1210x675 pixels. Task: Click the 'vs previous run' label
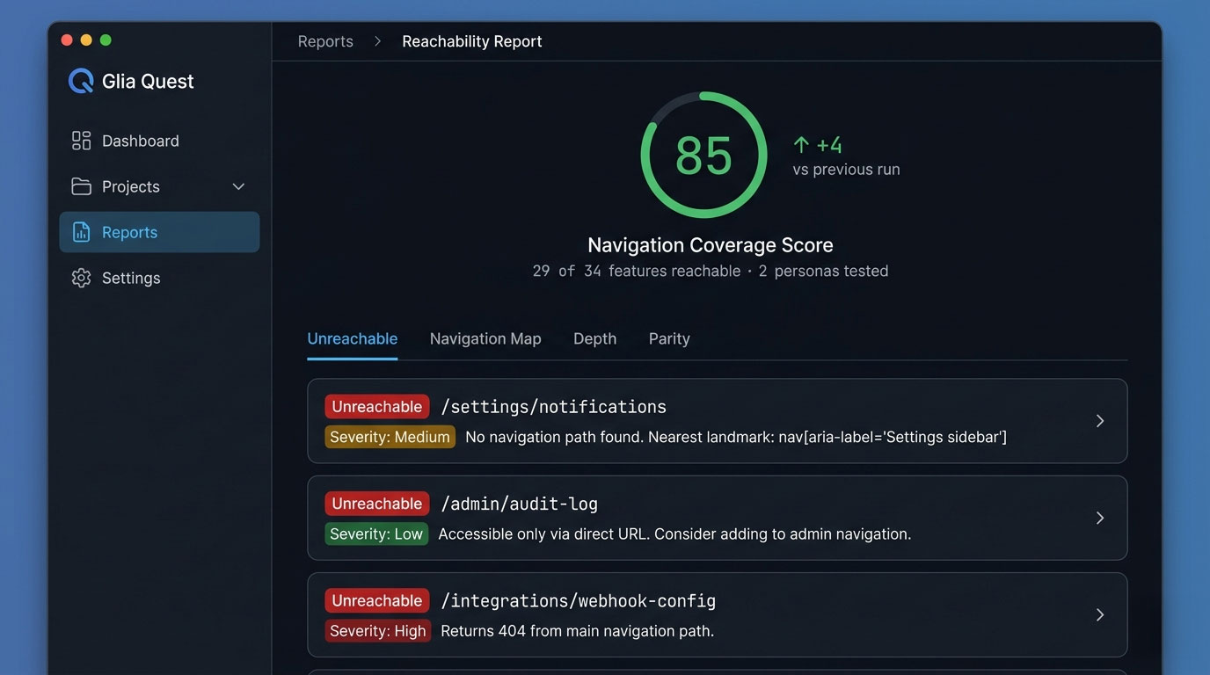pos(846,170)
